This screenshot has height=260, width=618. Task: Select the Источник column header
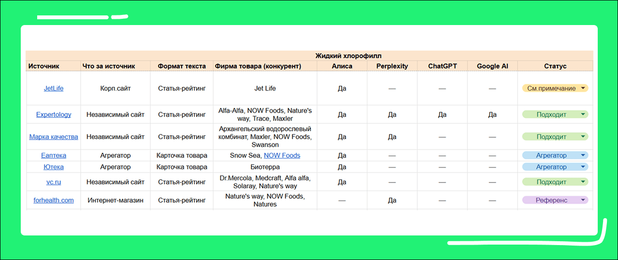point(53,66)
